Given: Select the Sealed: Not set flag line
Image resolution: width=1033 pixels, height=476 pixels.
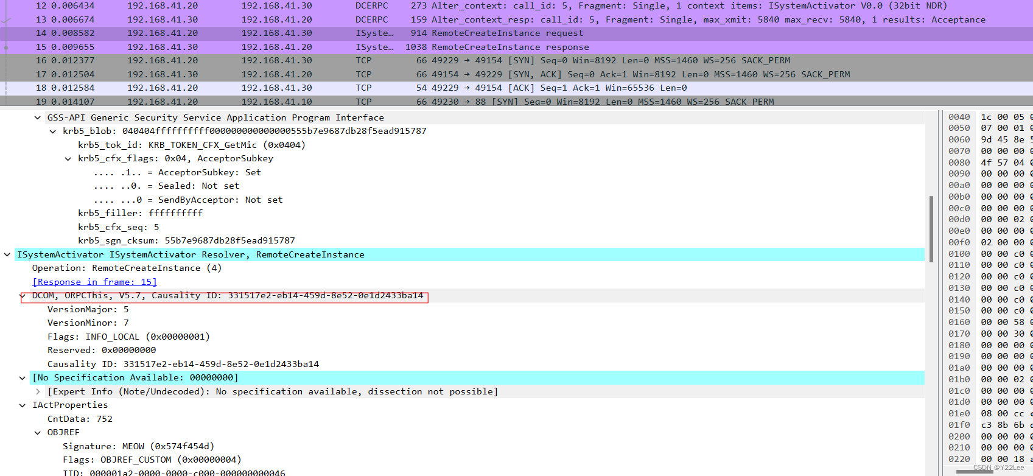Looking at the screenshot, I should pos(166,186).
